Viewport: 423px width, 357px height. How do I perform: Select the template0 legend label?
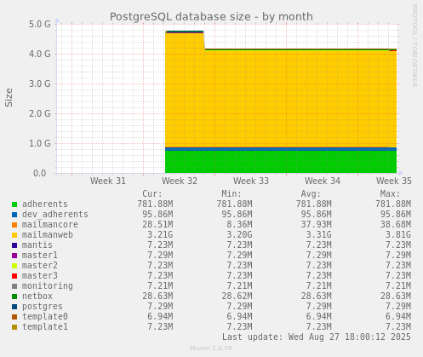45,316
